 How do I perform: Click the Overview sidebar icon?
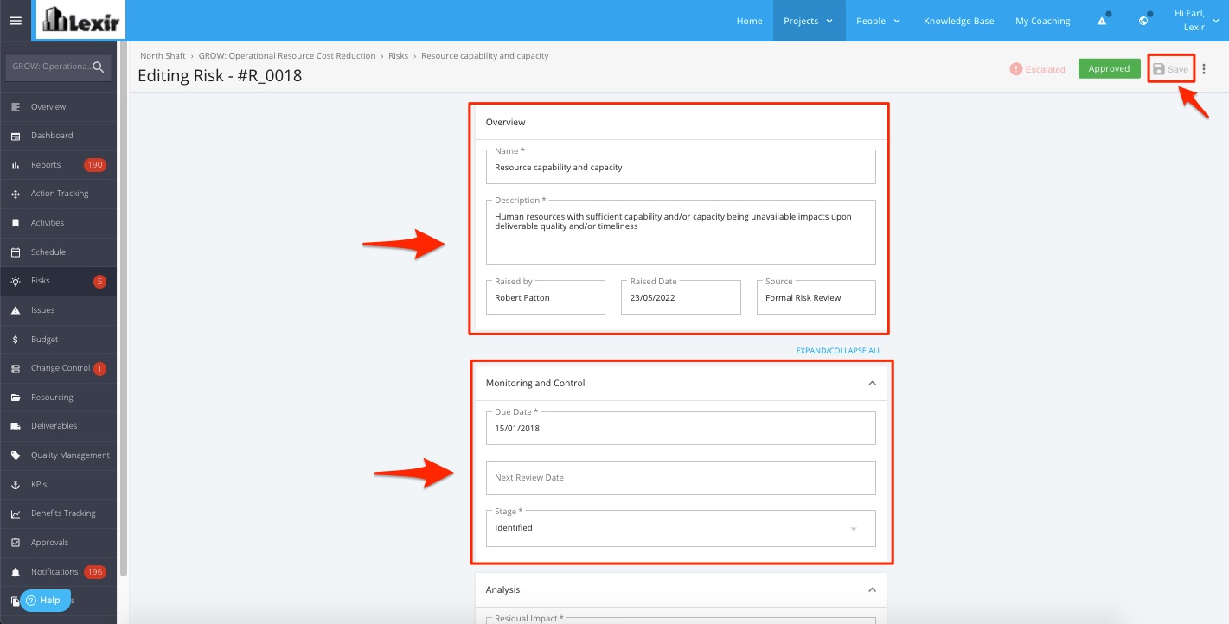(x=16, y=107)
